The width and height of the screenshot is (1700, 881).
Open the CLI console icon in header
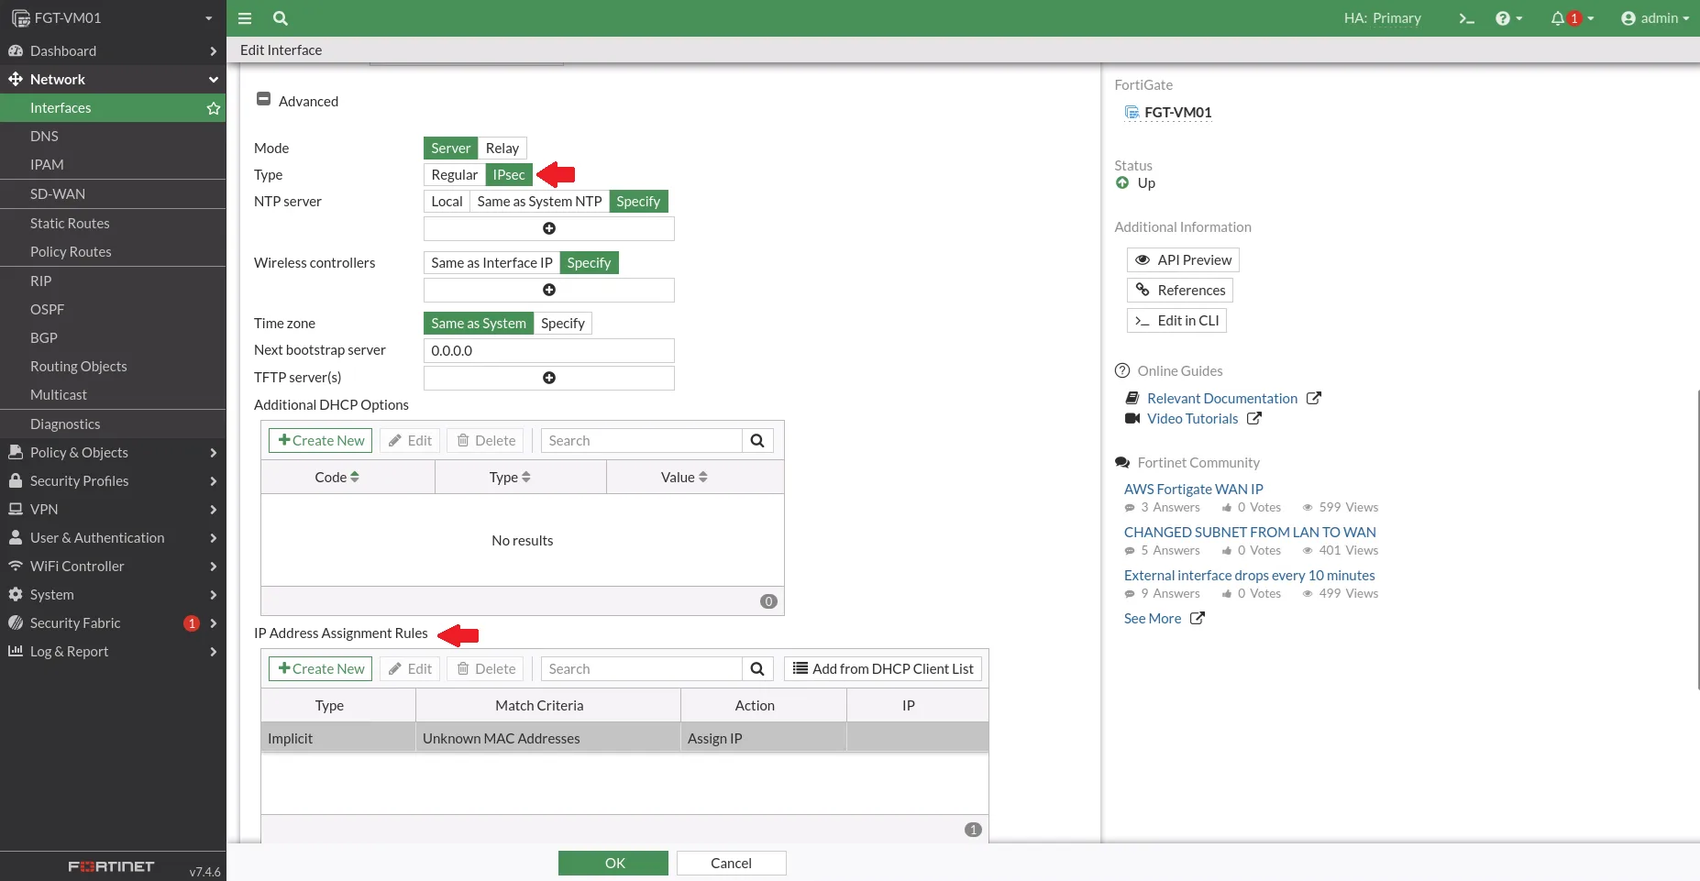(x=1466, y=18)
